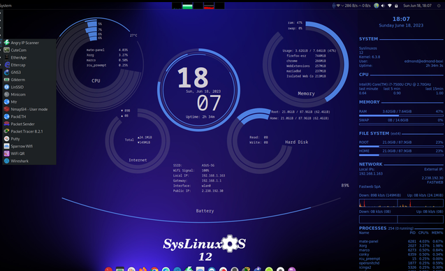This screenshot has width=445, height=271.
Task: Open the volume speaker tray icon
Action: coord(383,6)
